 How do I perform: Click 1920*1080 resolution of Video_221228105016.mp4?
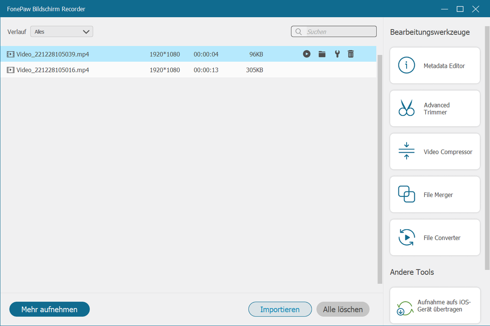(x=165, y=70)
